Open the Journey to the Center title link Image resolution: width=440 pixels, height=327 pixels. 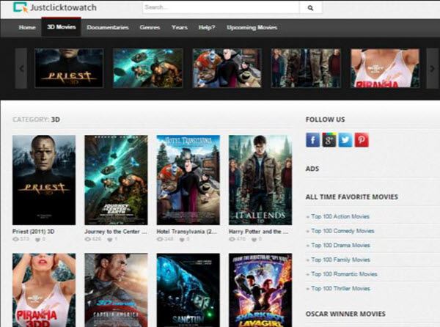pos(116,232)
